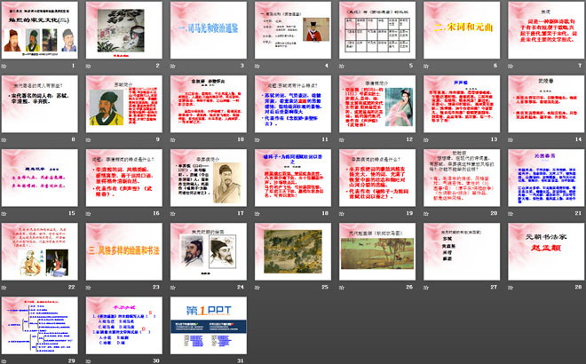The image size is (586, 364).
Task: Click the transition star icon under slide 4
Action: 257,67
